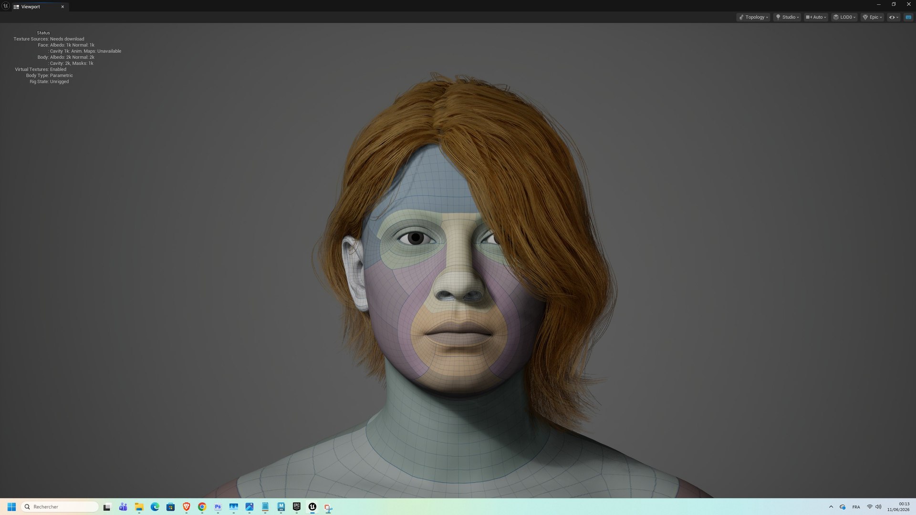Open the volume speaker tray icon
916x515 pixels.
878,507
